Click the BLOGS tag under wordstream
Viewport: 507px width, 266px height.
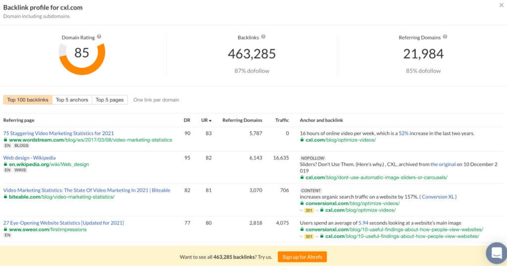21,145
